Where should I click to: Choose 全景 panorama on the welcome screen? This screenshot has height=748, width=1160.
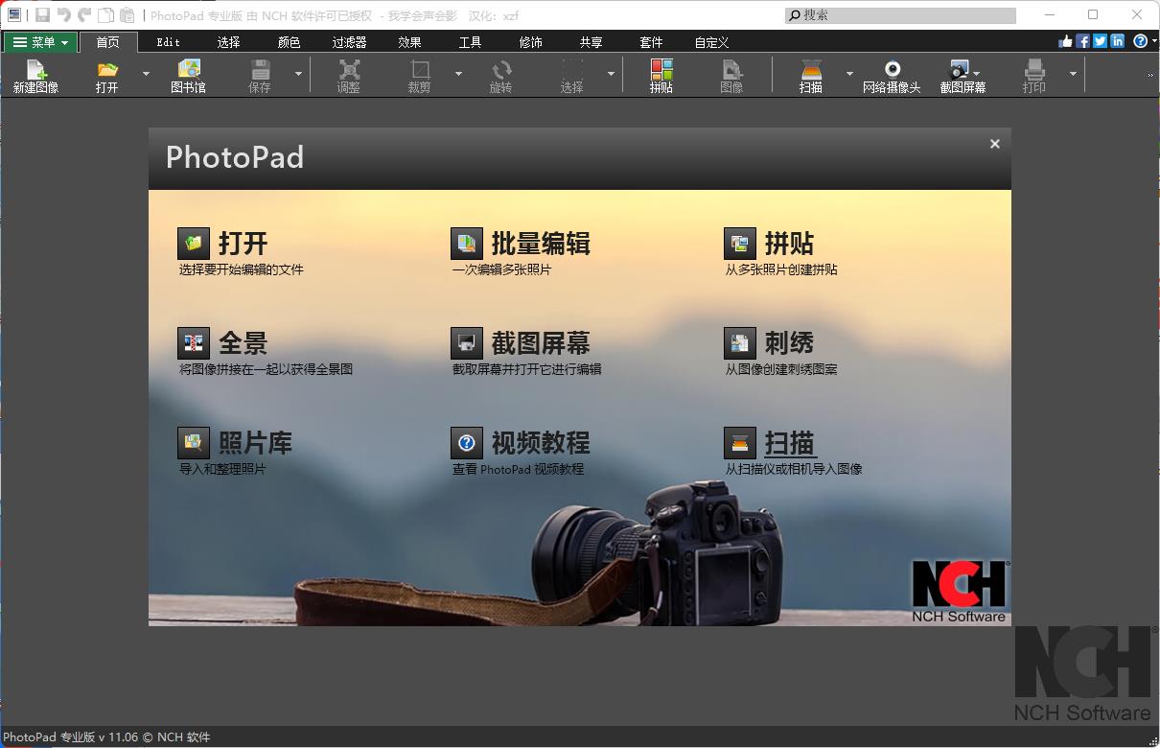pos(223,343)
